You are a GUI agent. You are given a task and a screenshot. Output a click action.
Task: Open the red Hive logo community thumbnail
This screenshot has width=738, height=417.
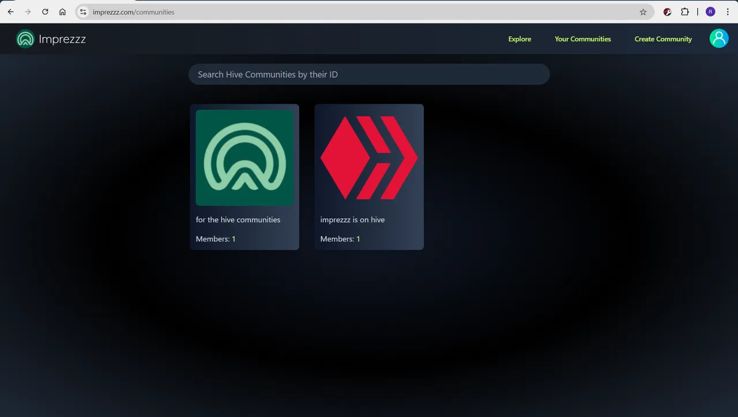click(369, 158)
